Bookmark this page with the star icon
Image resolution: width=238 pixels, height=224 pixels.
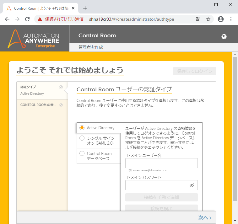tap(208, 19)
